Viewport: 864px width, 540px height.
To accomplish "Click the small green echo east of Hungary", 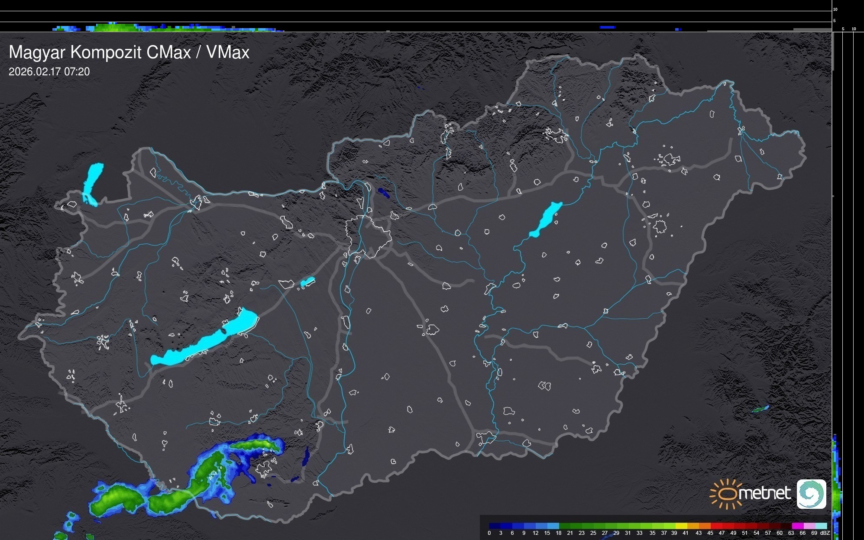I will pos(760,409).
